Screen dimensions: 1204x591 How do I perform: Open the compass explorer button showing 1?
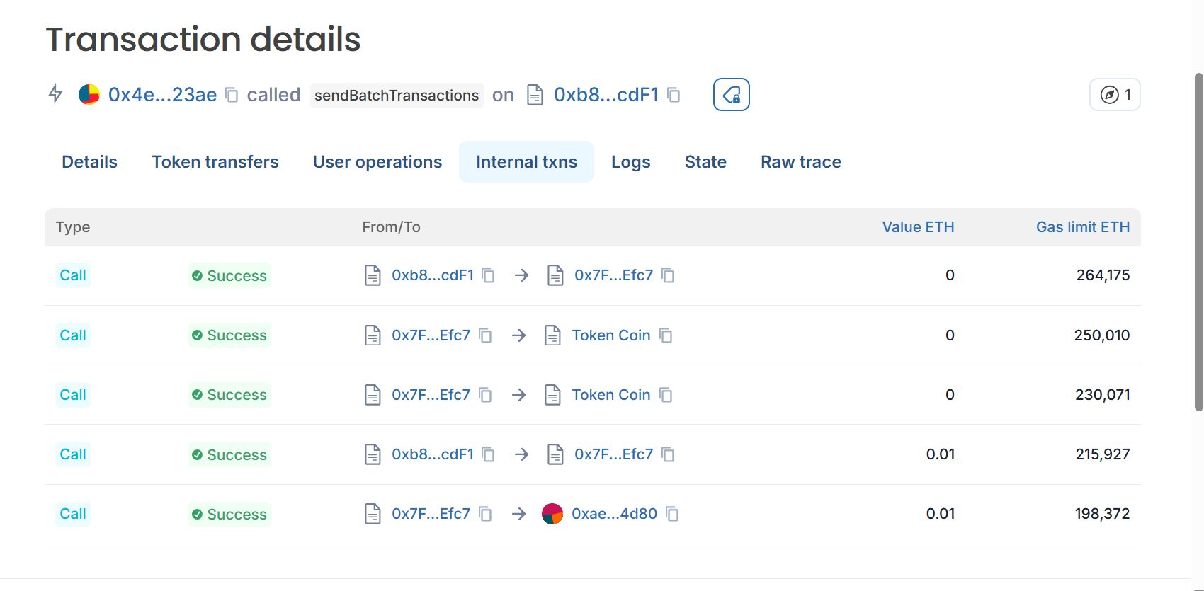[1115, 95]
